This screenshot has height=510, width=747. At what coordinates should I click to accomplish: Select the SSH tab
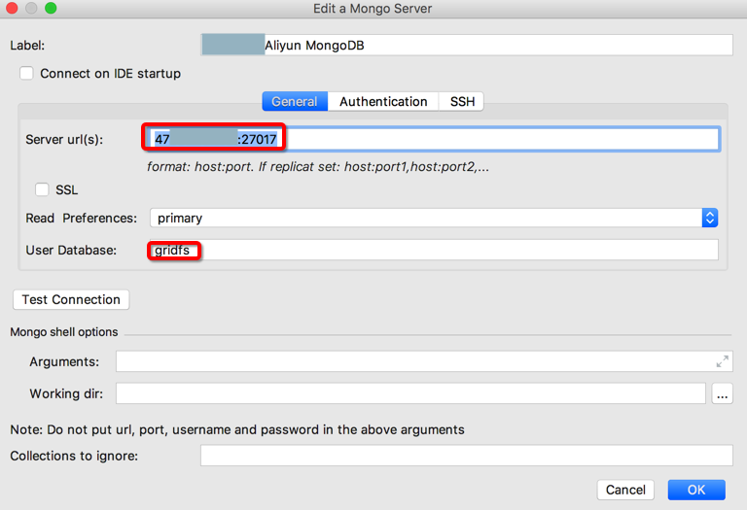[x=462, y=102]
